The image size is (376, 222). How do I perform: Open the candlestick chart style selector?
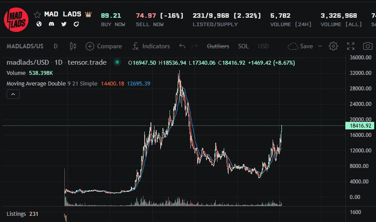tap(73, 46)
